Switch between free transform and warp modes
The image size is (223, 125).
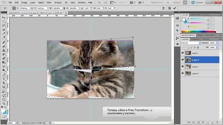(163, 8)
